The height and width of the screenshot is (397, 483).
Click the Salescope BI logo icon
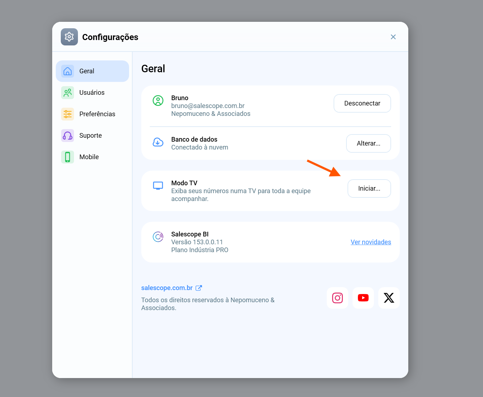pyautogui.click(x=158, y=237)
